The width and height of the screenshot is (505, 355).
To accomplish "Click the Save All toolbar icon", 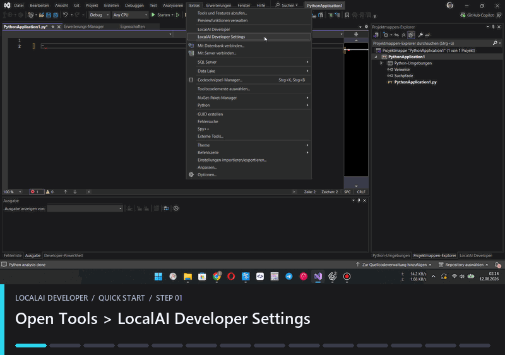I will click(56, 15).
